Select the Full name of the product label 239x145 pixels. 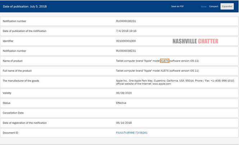click(x=17, y=71)
